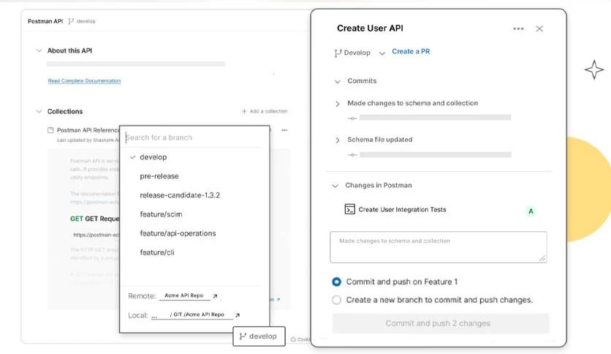Close the Create User API panel

pos(539,29)
